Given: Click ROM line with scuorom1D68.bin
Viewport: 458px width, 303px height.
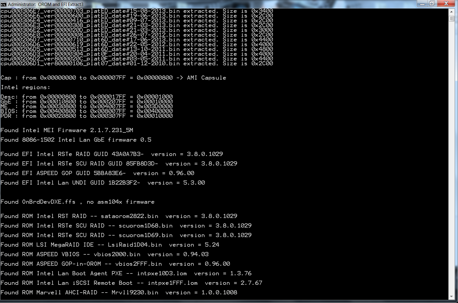Looking at the screenshot, I should click(x=126, y=226).
